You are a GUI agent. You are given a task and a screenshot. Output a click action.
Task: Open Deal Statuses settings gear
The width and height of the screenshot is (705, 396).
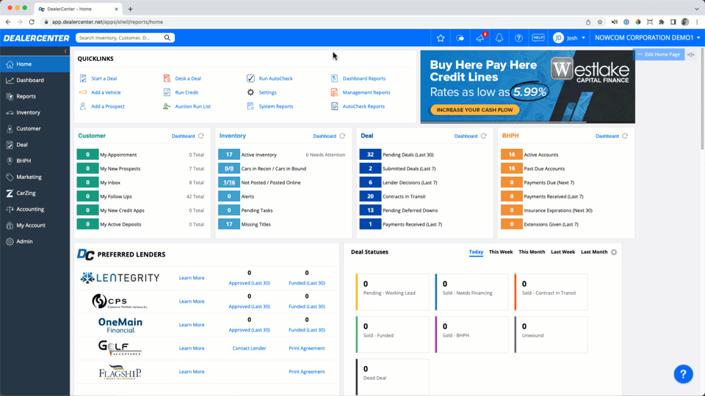614,252
